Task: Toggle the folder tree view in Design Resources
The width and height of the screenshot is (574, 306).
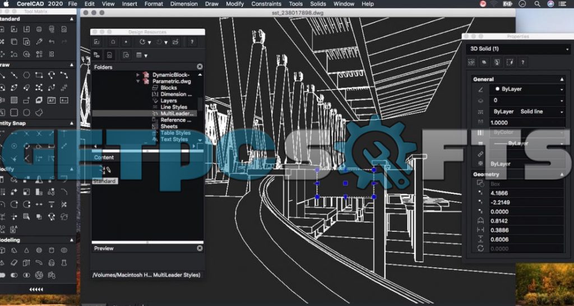Action: point(96,55)
